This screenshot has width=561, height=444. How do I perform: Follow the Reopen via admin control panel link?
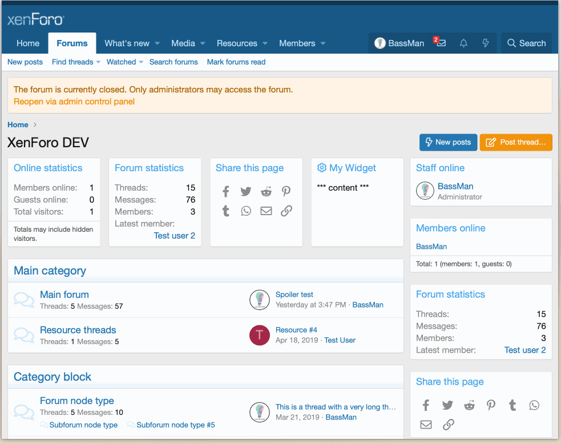point(74,102)
